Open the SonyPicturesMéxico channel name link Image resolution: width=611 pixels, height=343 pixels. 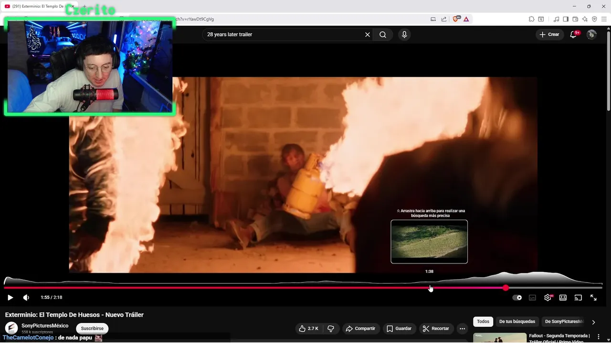tap(45, 326)
